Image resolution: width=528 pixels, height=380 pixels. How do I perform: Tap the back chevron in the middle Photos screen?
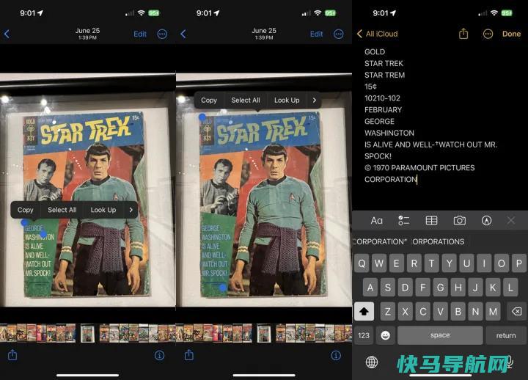click(x=183, y=34)
